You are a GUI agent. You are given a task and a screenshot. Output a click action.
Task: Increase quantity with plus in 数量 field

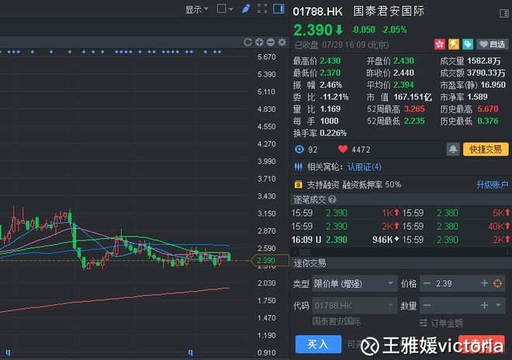click(484, 305)
